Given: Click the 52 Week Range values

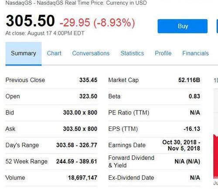Looking at the screenshot, I should pyautogui.click(x=77, y=162).
